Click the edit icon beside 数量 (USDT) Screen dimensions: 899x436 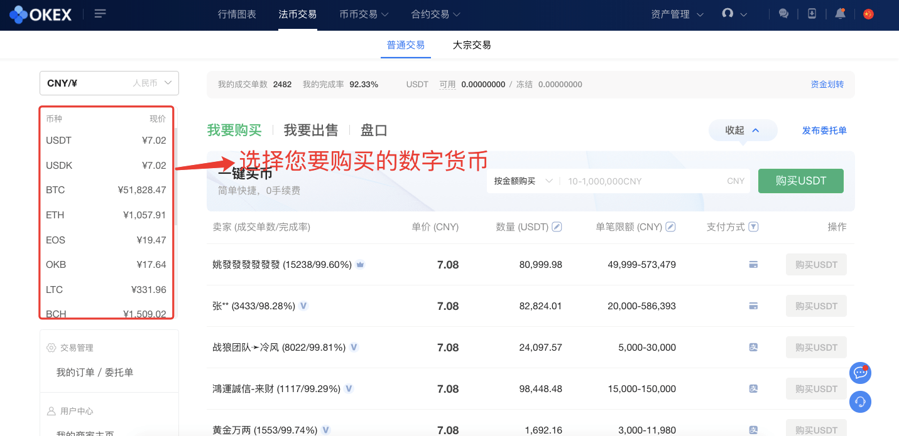tap(557, 226)
